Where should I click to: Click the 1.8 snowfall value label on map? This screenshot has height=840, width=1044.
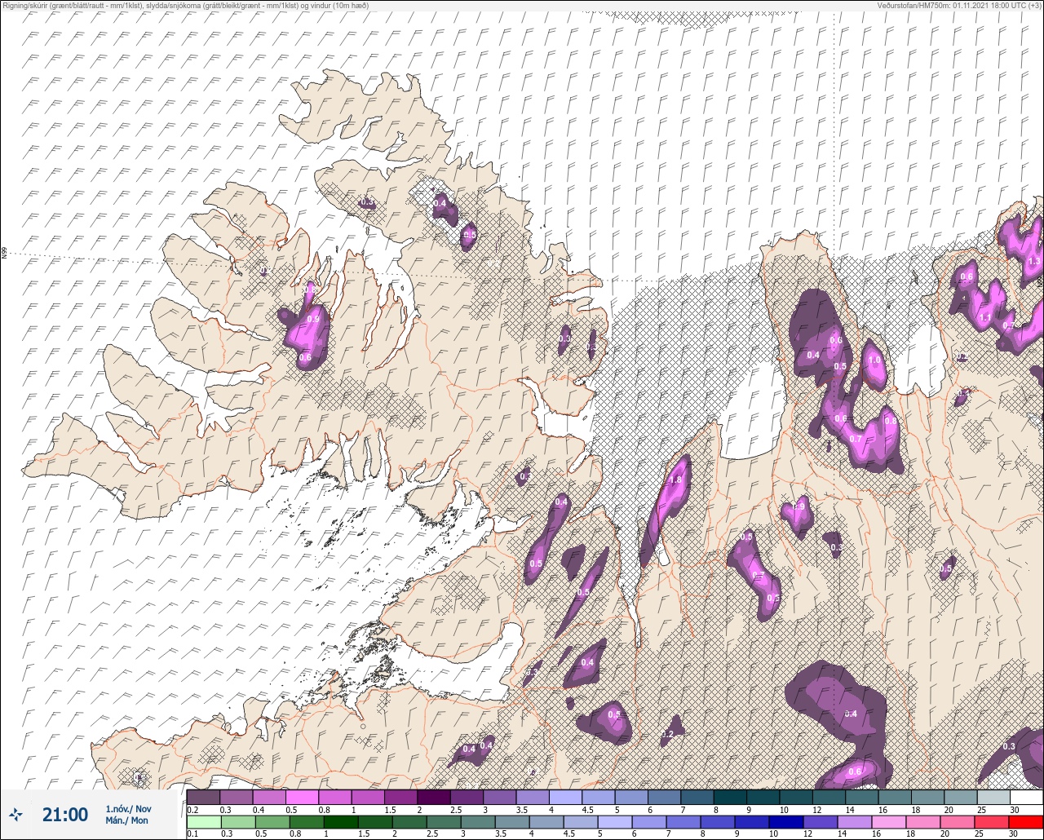pyautogui.click(x=675, y=480)
